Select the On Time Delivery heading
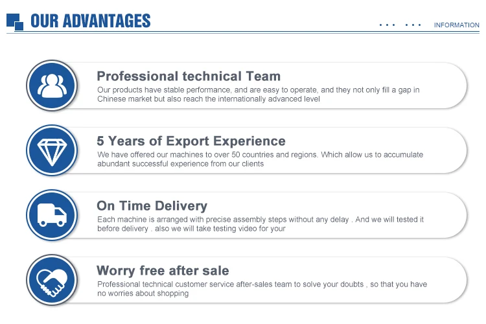Viewport: 486px width, 324px height. coord(152,206)
